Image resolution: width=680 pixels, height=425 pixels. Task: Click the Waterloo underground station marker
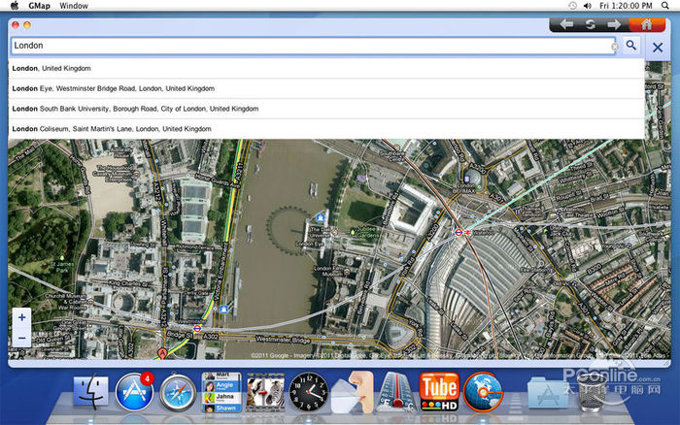click(x=459, y=233)
